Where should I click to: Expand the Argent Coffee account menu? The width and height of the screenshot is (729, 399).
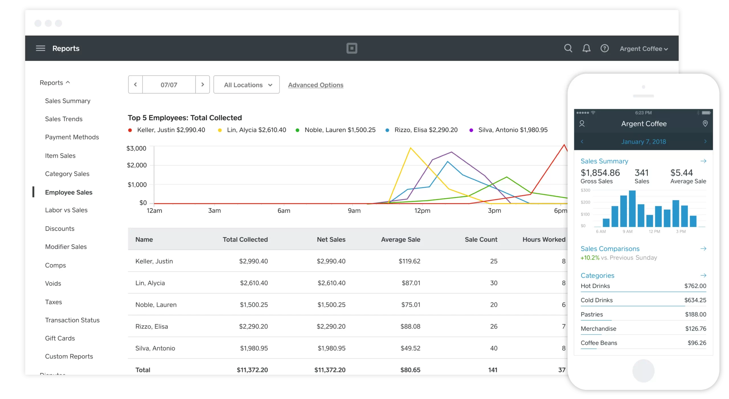pyautogui.click(x=644, y=49)
